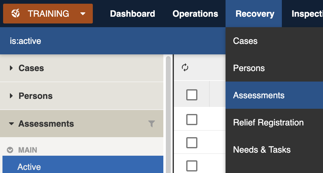The height and width of the screenshot is (173, 323).
Task: Collapse the MAIN section chevron icon
Action: coord(10,150)
